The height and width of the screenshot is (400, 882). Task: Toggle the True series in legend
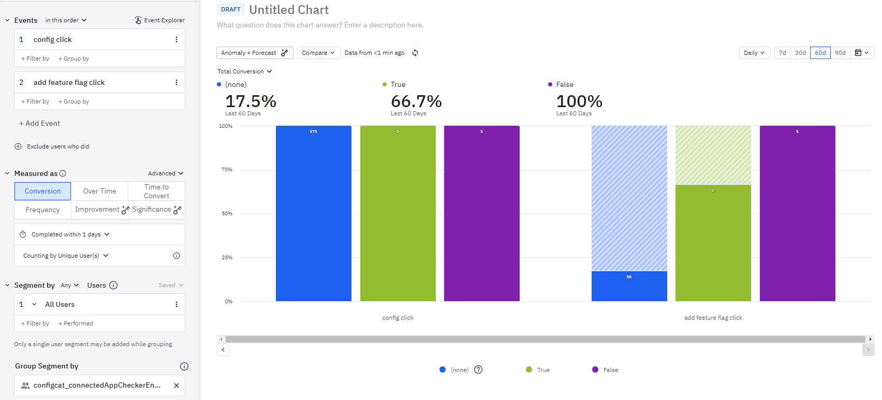coord(538,369)
